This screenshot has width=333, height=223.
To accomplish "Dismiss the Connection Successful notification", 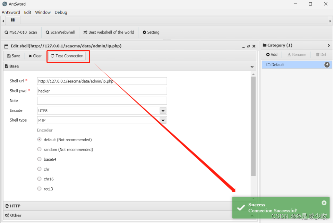I will [x=324, y=203].
